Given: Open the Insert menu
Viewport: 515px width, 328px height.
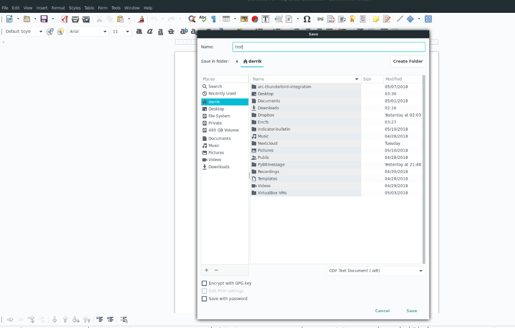Looking at the screenshot, I should [42, 7].
